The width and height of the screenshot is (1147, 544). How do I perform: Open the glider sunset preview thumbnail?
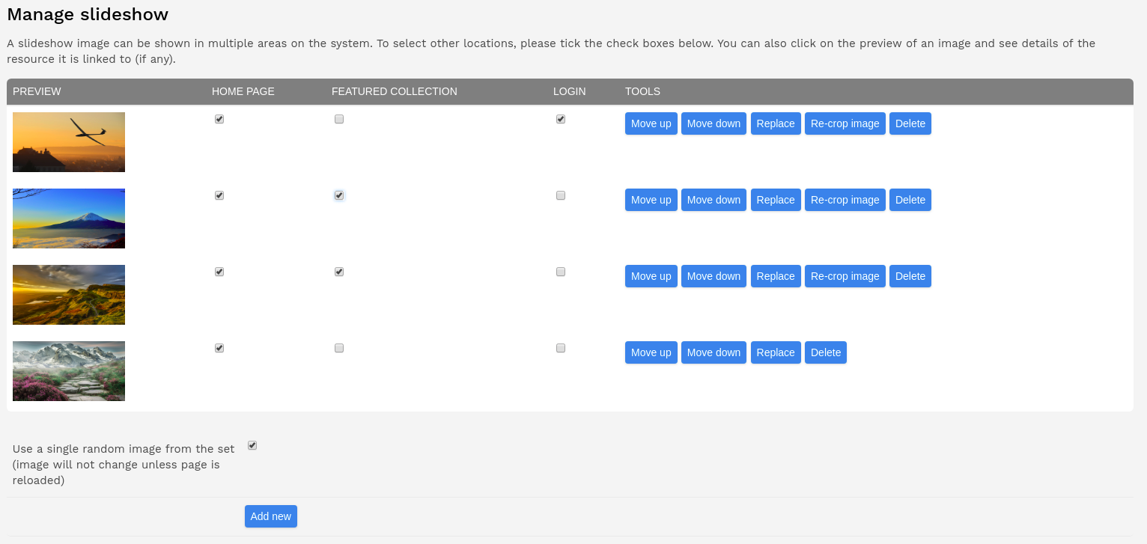pyautogui.click(x=69, y=142)
